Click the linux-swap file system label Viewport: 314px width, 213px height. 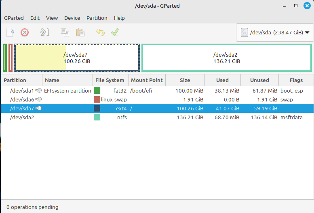[x=114, y=99]
